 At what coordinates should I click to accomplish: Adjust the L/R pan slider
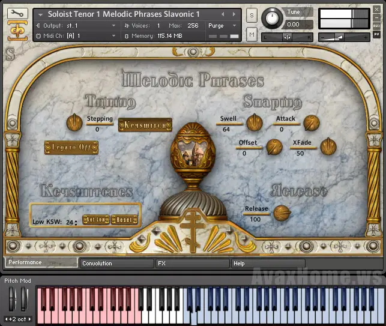coord(287,37)
